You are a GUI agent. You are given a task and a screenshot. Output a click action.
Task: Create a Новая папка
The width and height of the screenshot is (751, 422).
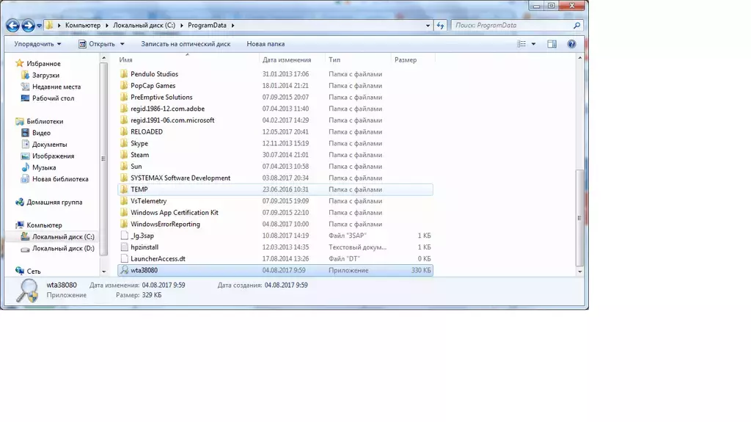265,44
